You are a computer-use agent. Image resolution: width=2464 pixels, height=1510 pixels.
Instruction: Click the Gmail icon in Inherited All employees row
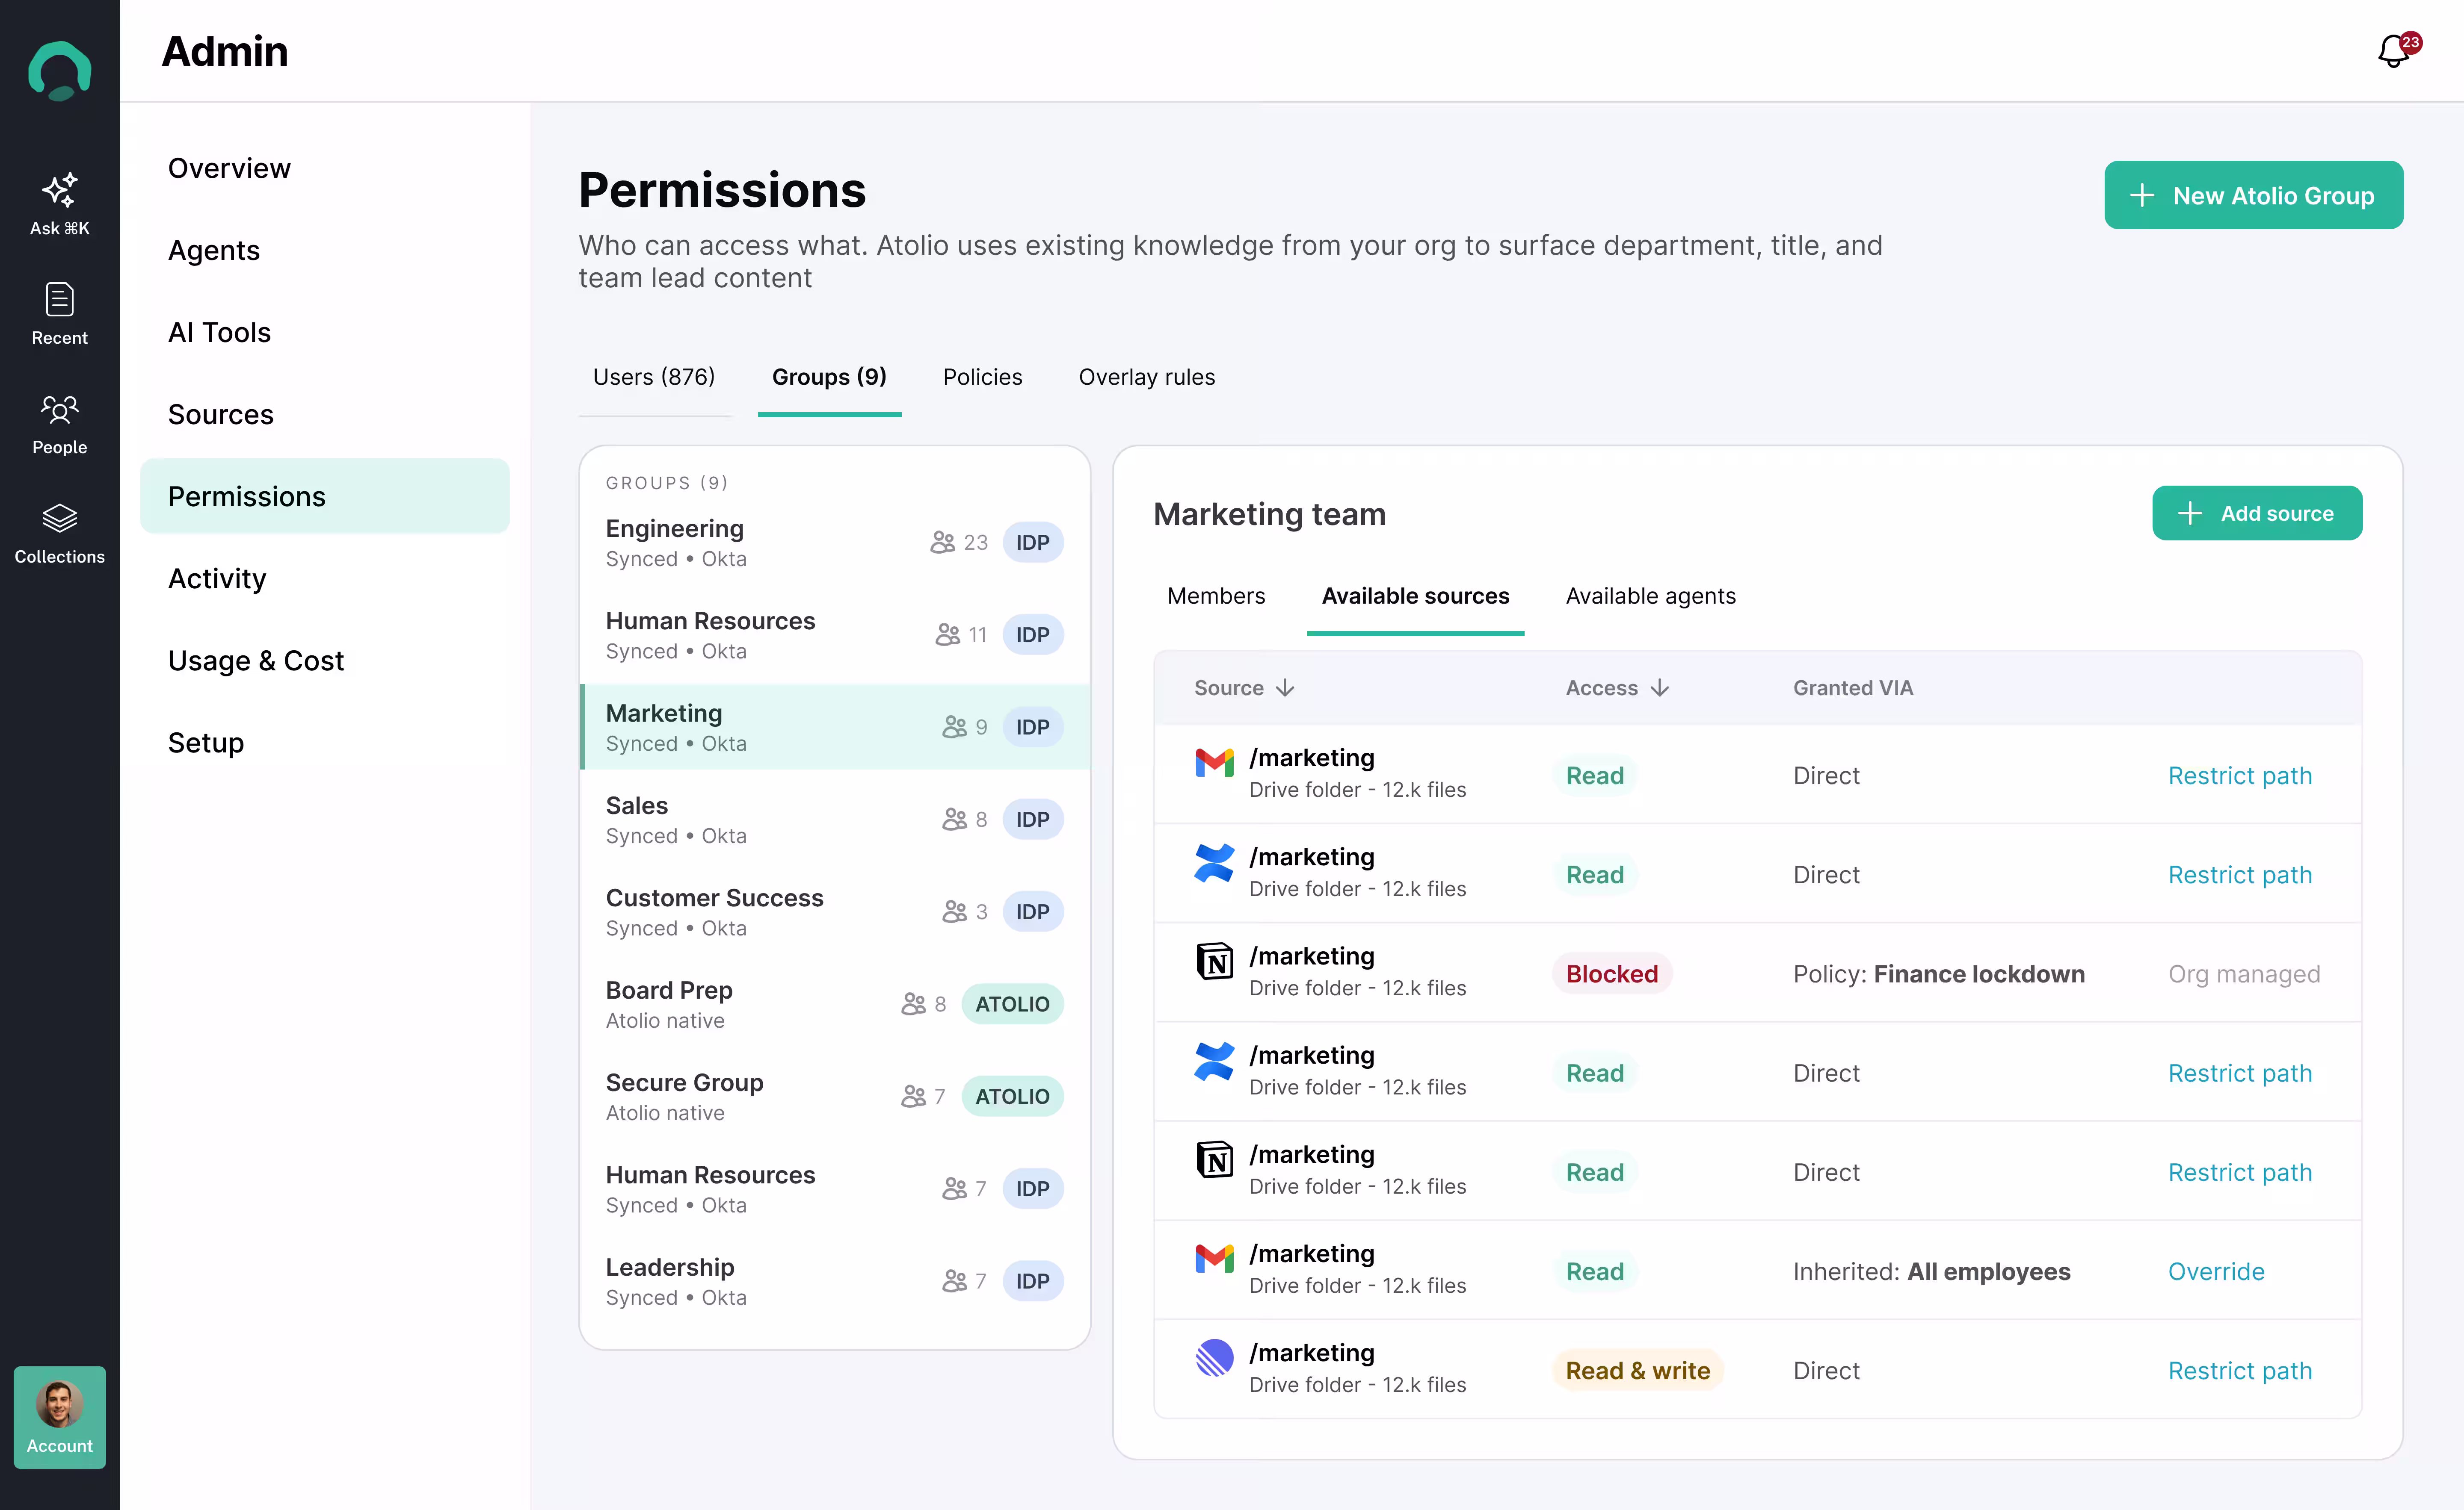[x=1214, y=1258]
